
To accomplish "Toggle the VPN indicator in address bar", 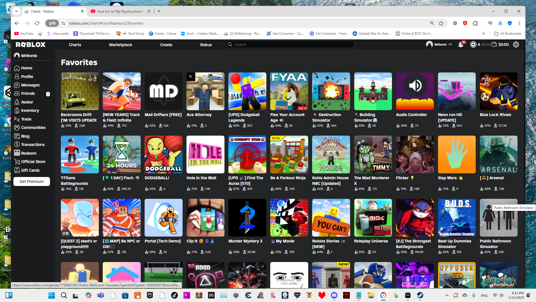I will coord(52,23).
